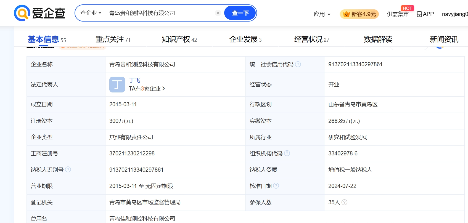
Task: Click the 企业名称 value 青岛贵和测控科技有限公司
Action: coord(142,64)
